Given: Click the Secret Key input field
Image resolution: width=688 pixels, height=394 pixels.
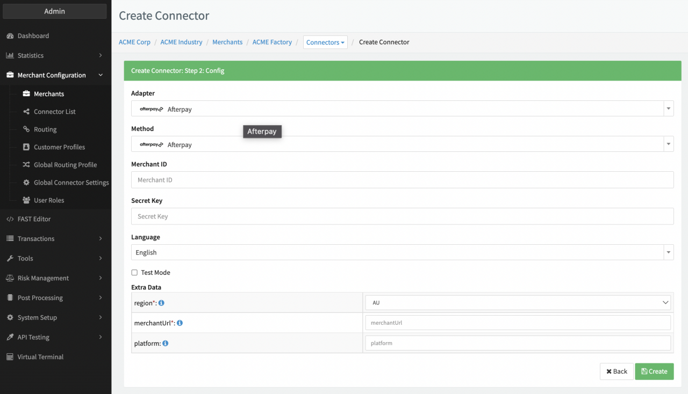Looking at the screenshot, I should point(402,216).
